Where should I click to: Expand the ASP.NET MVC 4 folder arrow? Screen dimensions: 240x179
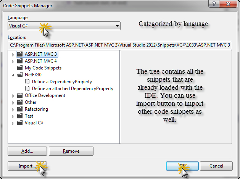[13, 61]
